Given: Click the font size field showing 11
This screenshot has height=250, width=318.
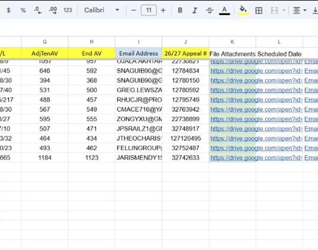Looking at the screenshot, I should coord(149,10).
